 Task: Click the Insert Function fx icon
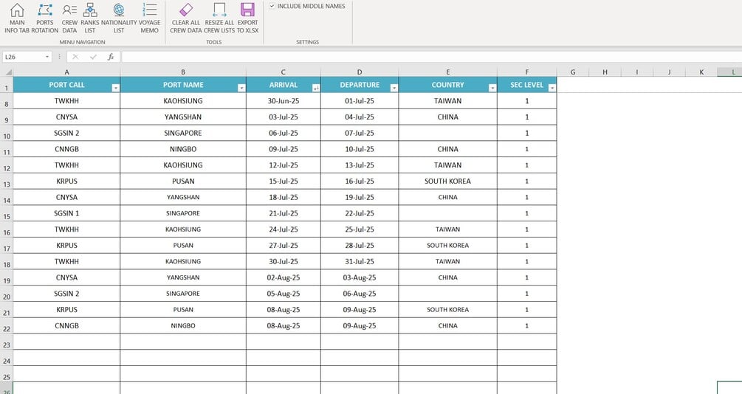click(x=111, y=57)
